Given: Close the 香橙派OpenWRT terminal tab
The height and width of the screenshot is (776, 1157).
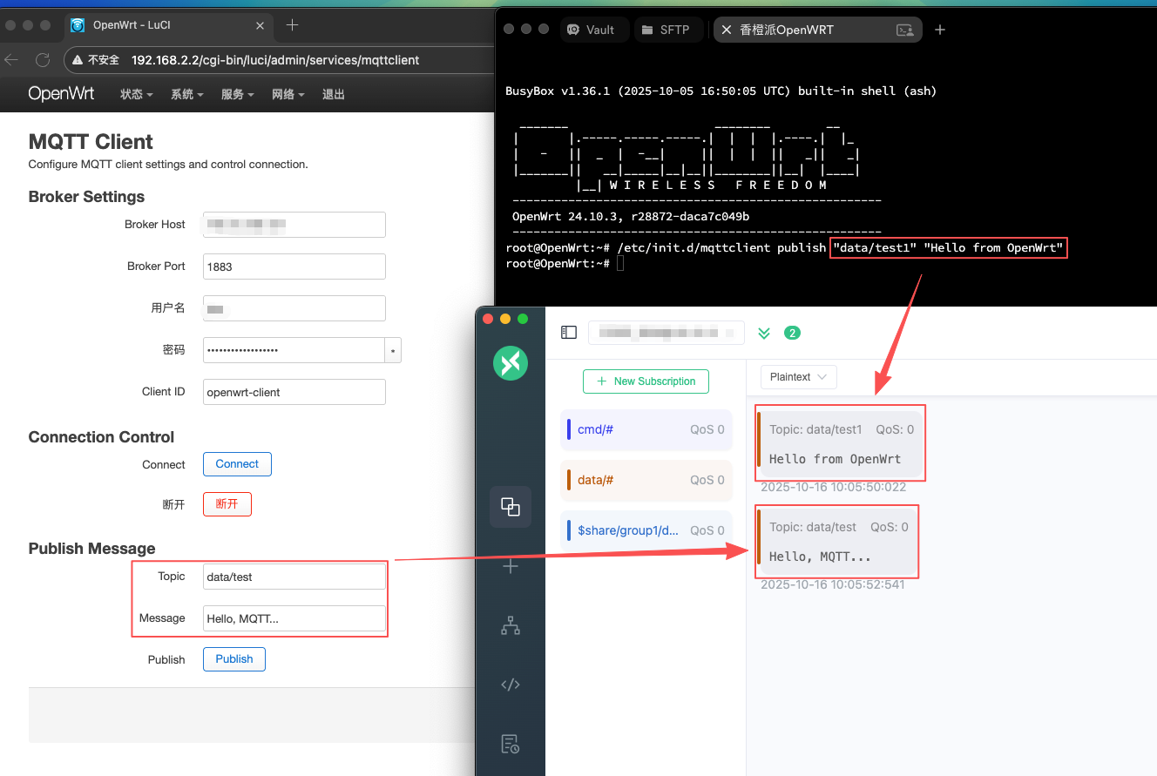Looking at the screenshot, I should point(727,30).
